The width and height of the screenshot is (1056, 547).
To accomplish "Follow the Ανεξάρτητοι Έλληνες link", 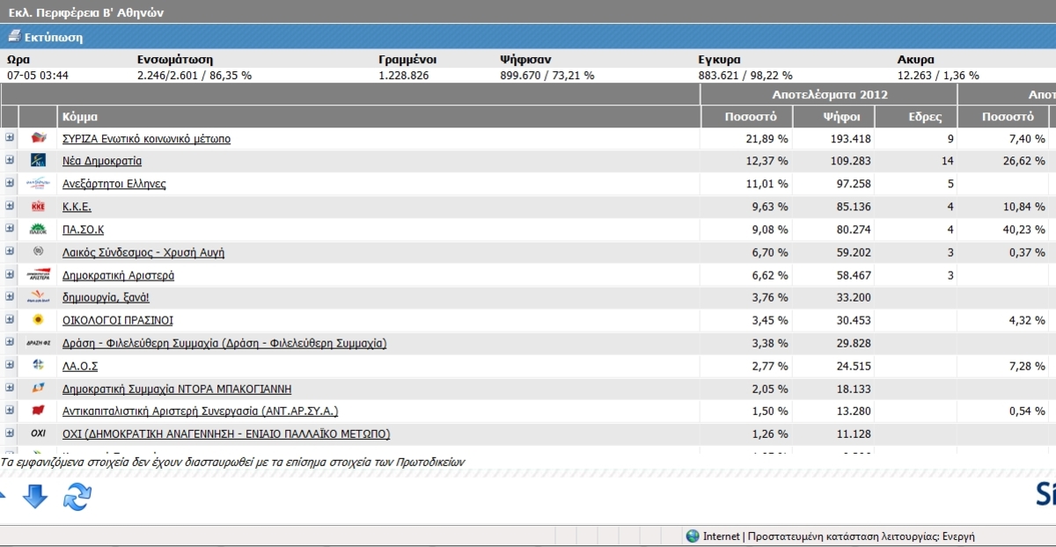I will tap(114, 185).
